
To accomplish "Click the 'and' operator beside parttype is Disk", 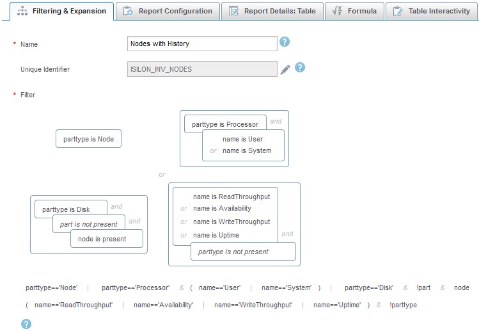I will pyautogui.click(x=116, y=207).
